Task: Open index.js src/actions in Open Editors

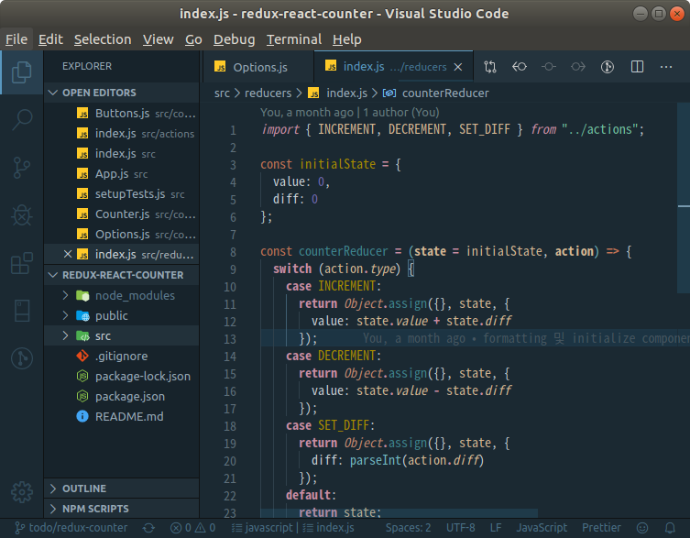Action: pos(122,134)
